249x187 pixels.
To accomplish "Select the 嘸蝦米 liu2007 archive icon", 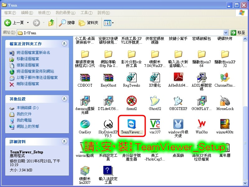I will 85,171.
